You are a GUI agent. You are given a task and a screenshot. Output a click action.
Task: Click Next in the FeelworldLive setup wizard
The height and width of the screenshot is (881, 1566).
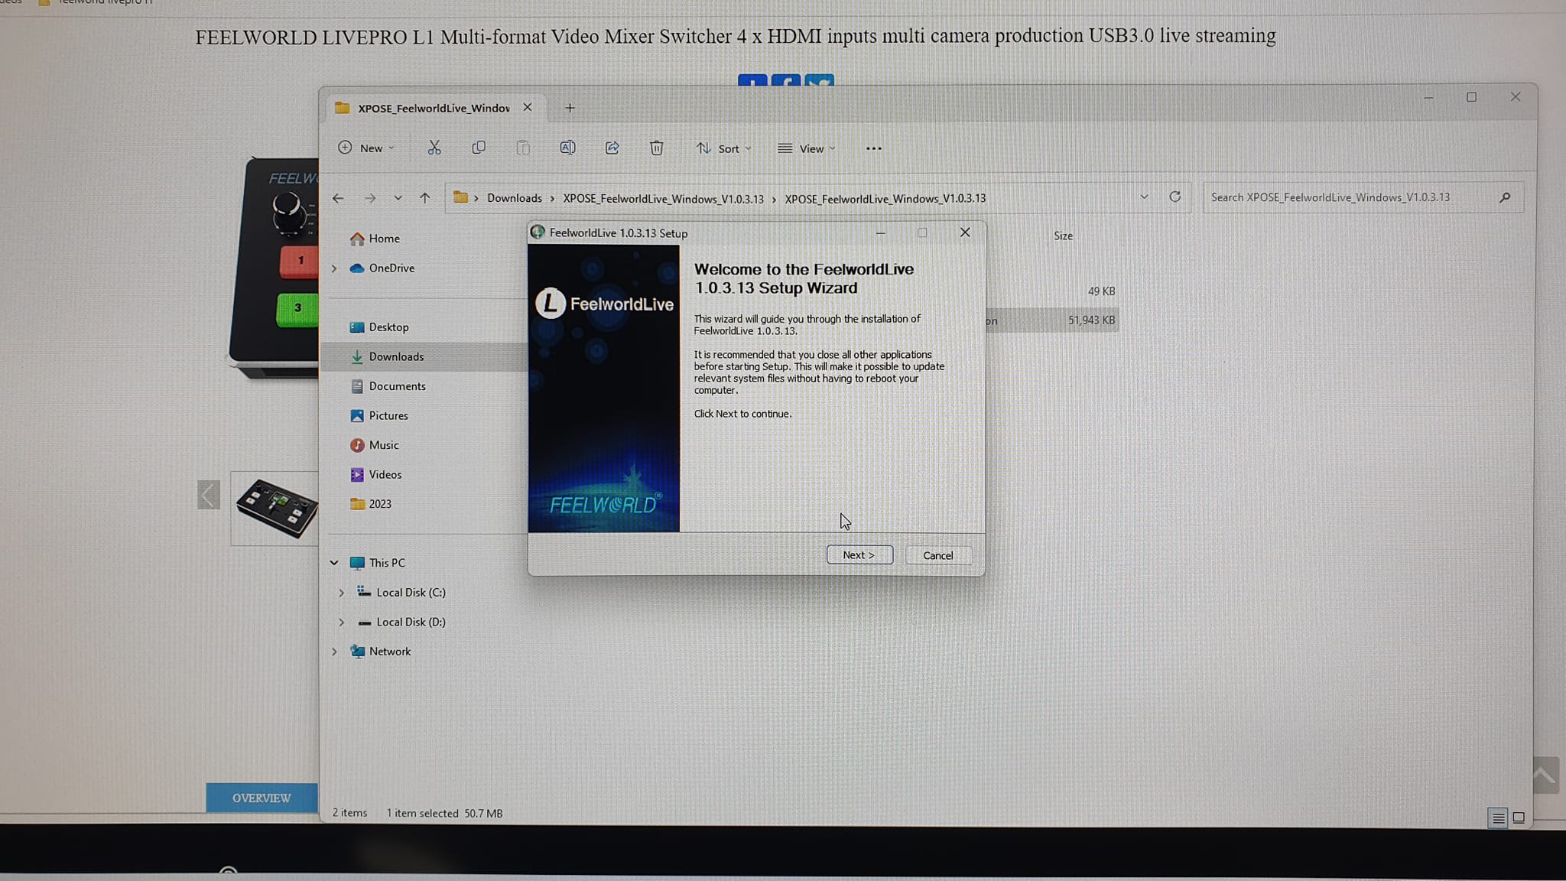point(859,555)
